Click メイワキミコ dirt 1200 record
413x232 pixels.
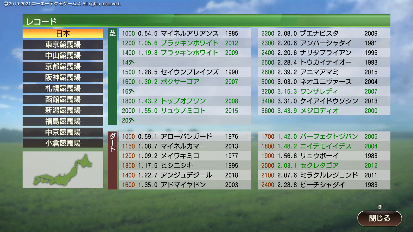click(x=185, y=156)
